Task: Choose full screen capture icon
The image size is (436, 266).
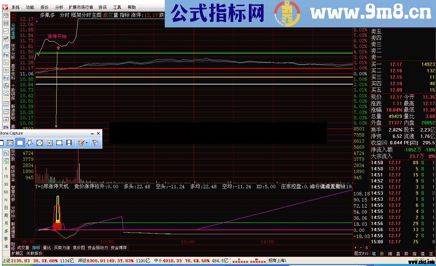Action: click(x=40, y=143)
